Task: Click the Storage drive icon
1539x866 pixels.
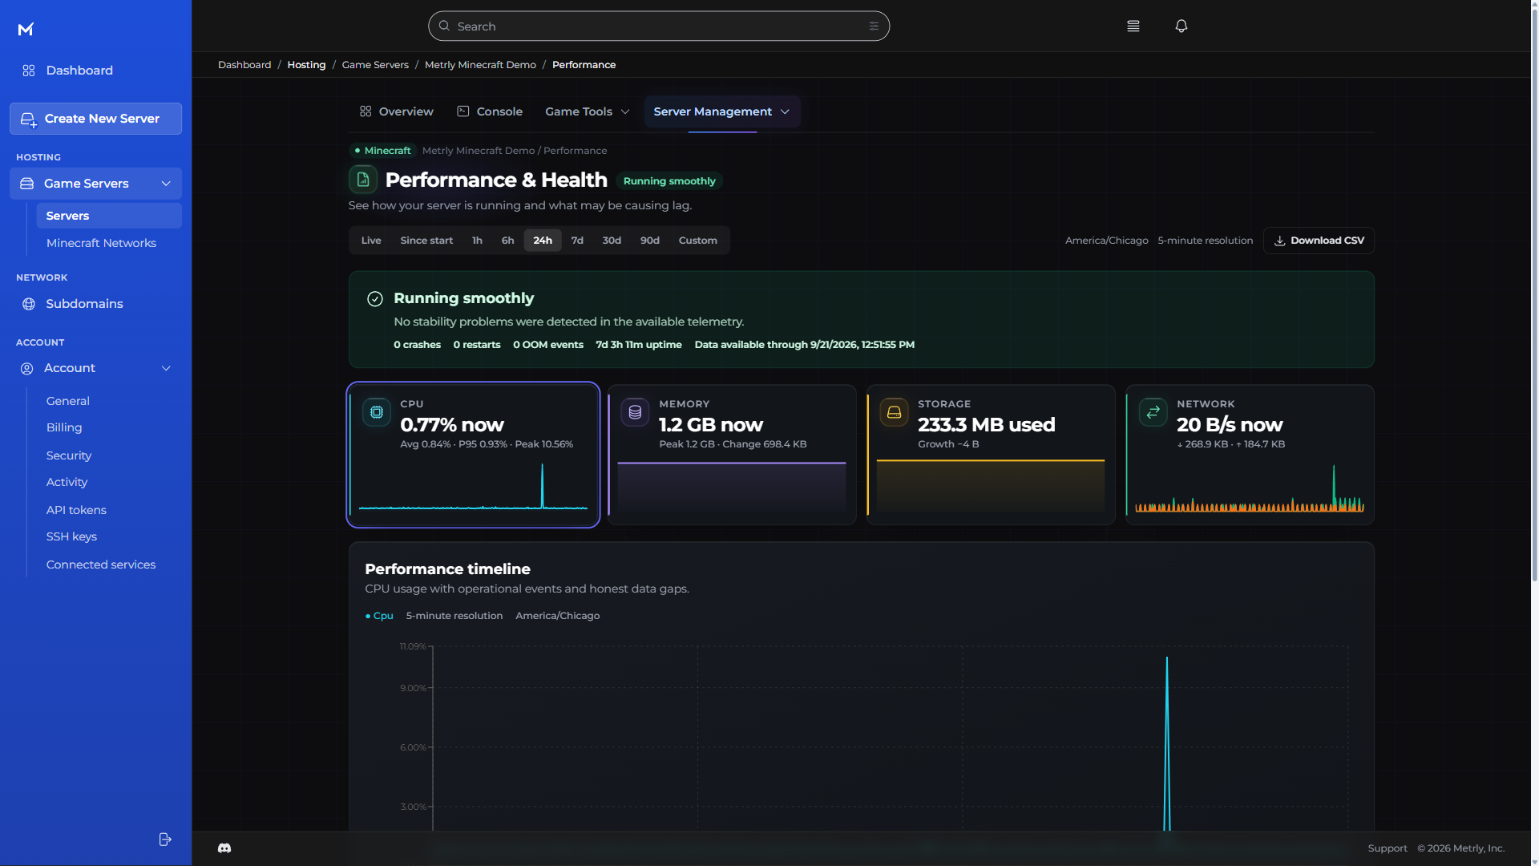Action: coord(894,412)
